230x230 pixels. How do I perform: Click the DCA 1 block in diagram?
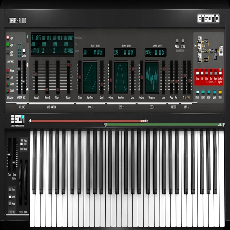tap(206, 41)
